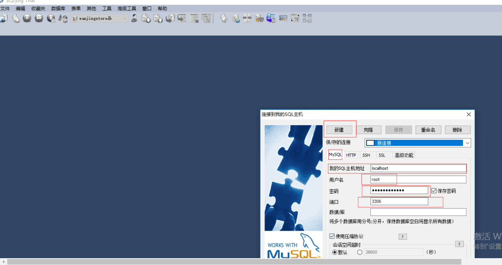Click the empty 数据/库 field
Image resolution: width=502 pixels, height=265 pixels.
[x=418, y=212]
